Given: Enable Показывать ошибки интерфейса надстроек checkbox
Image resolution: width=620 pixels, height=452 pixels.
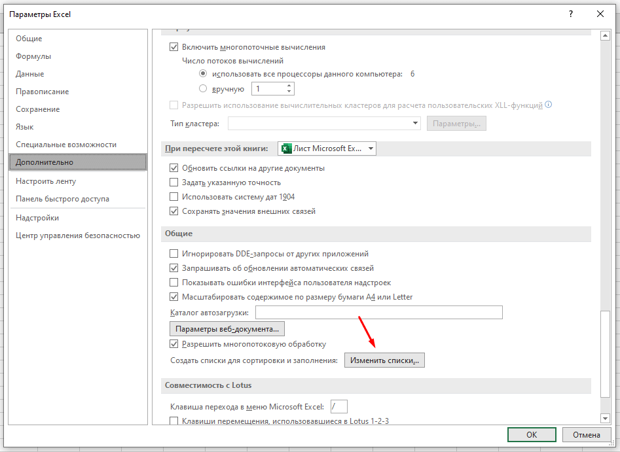Looking at the screenshot, I should [x=173, y=282].
